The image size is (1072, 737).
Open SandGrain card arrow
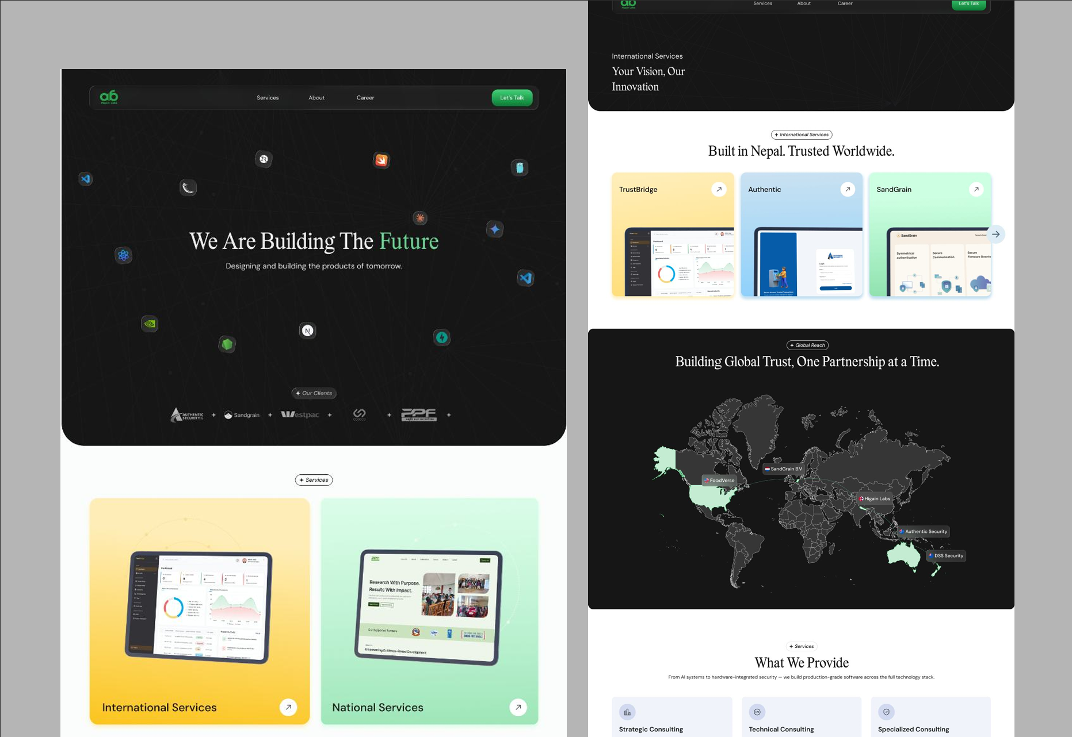click(x=976, y=189)
